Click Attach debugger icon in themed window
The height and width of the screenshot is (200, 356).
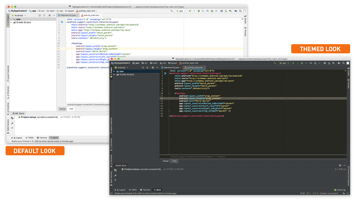(315, 63)
